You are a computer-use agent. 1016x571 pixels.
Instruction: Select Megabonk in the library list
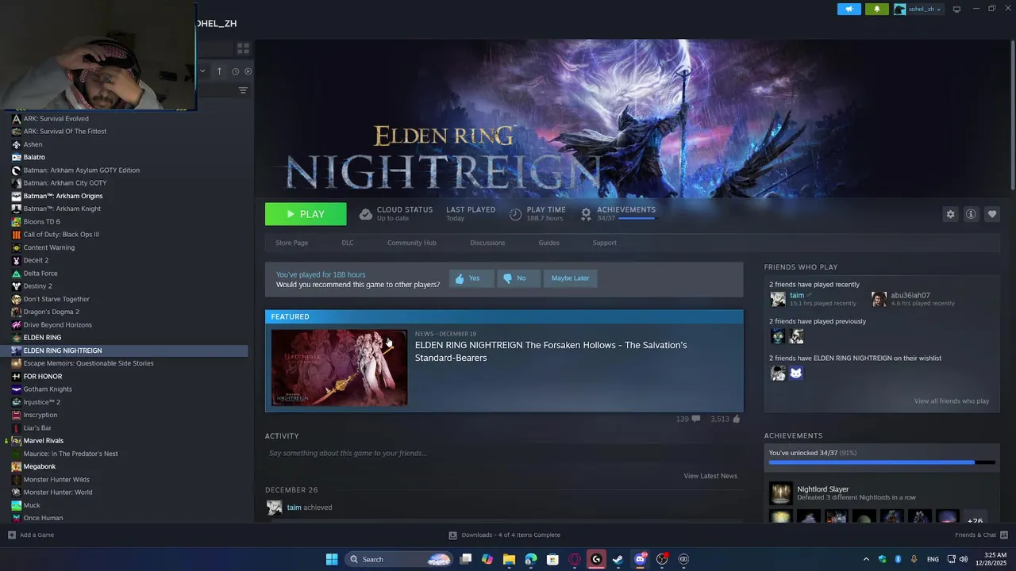point(40,466)
